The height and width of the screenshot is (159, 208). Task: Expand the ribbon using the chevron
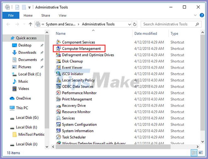[195, 15]
